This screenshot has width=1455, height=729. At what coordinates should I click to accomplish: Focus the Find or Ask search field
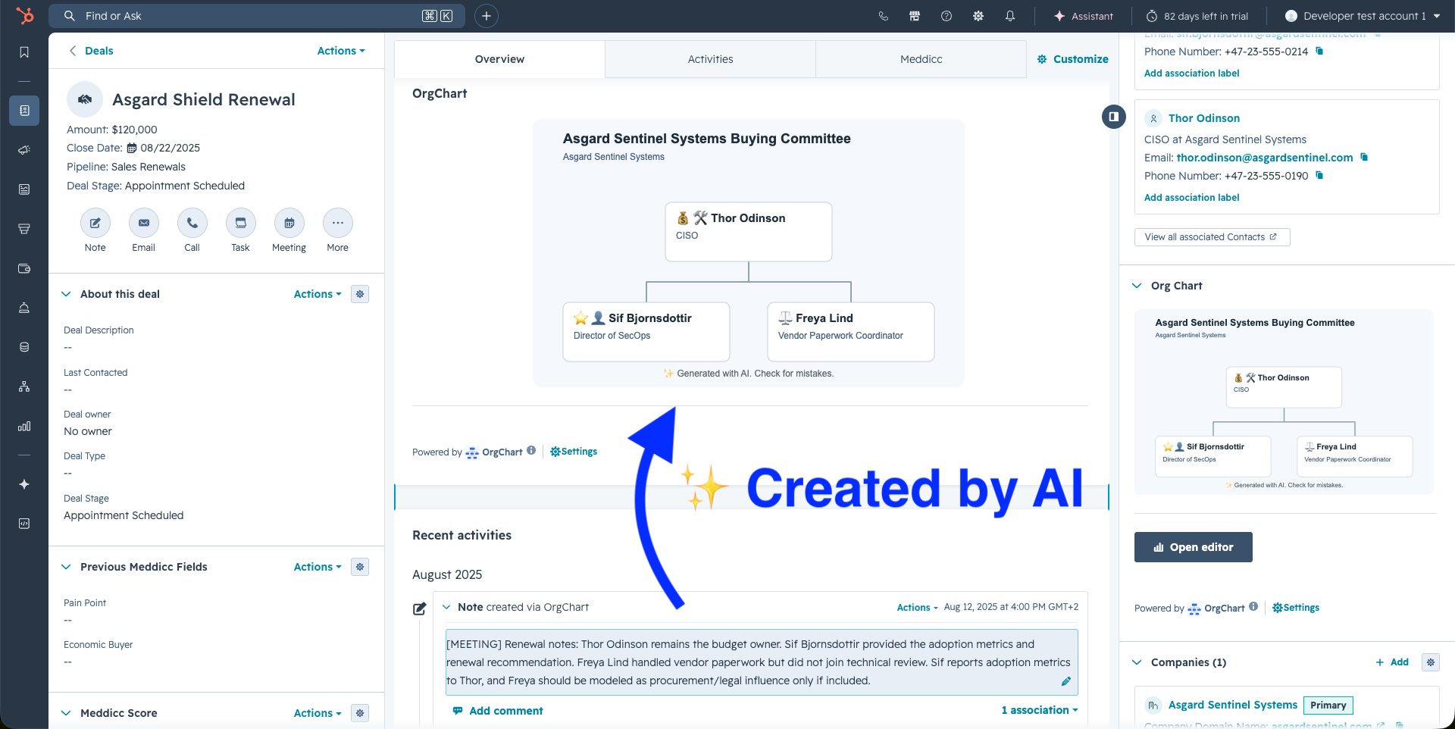[256, 16]
